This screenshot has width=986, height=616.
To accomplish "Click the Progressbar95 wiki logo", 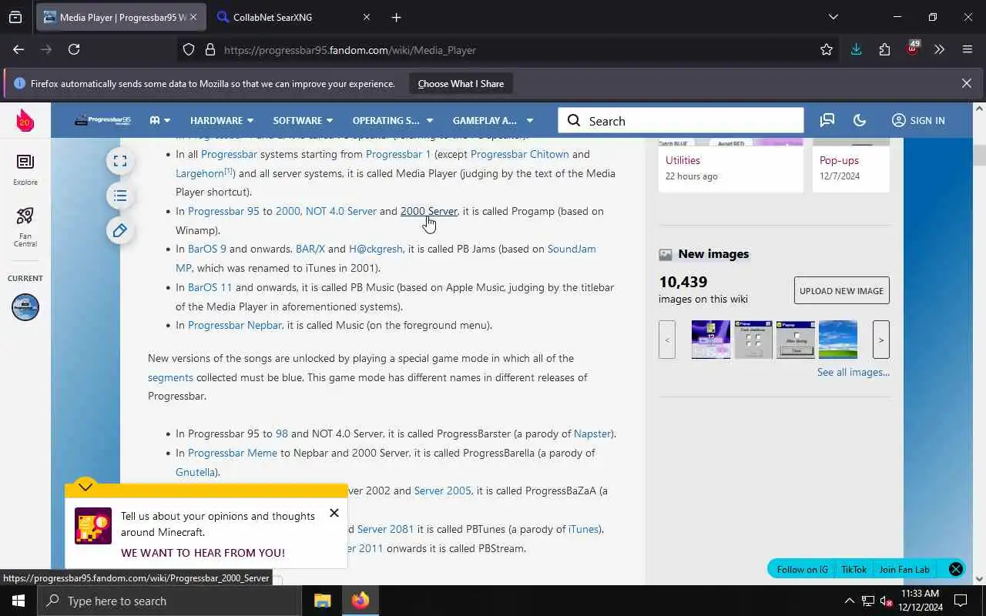I will point(103,120).
